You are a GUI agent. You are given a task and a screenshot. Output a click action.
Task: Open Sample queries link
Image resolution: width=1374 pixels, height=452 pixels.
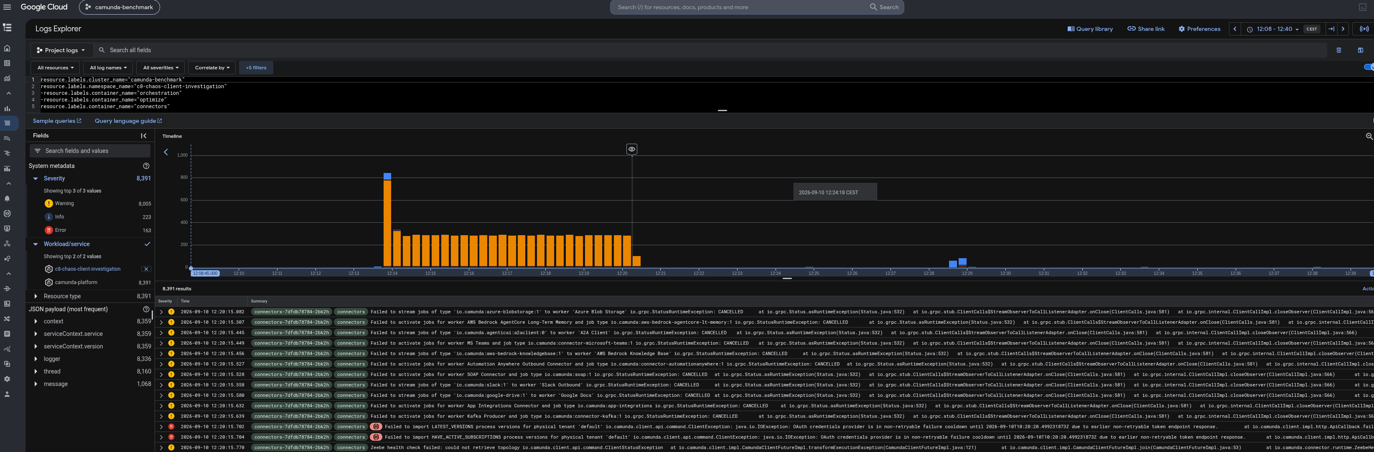click(x=57, y=121)
